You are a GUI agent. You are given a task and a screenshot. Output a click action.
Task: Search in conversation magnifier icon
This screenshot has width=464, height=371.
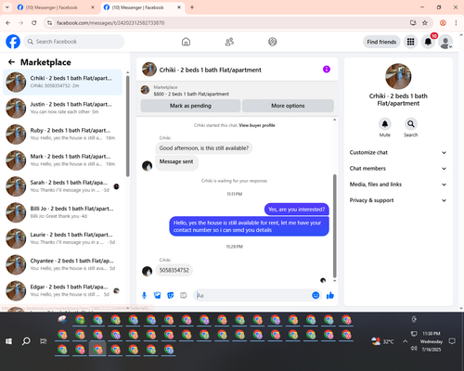(x=411, y=124)
